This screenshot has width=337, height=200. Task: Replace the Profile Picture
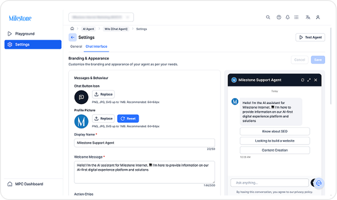104,119
